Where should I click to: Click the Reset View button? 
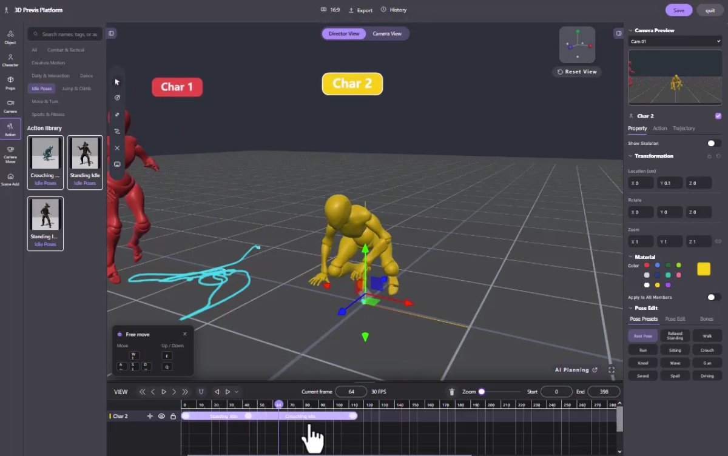tap(577, 72)
